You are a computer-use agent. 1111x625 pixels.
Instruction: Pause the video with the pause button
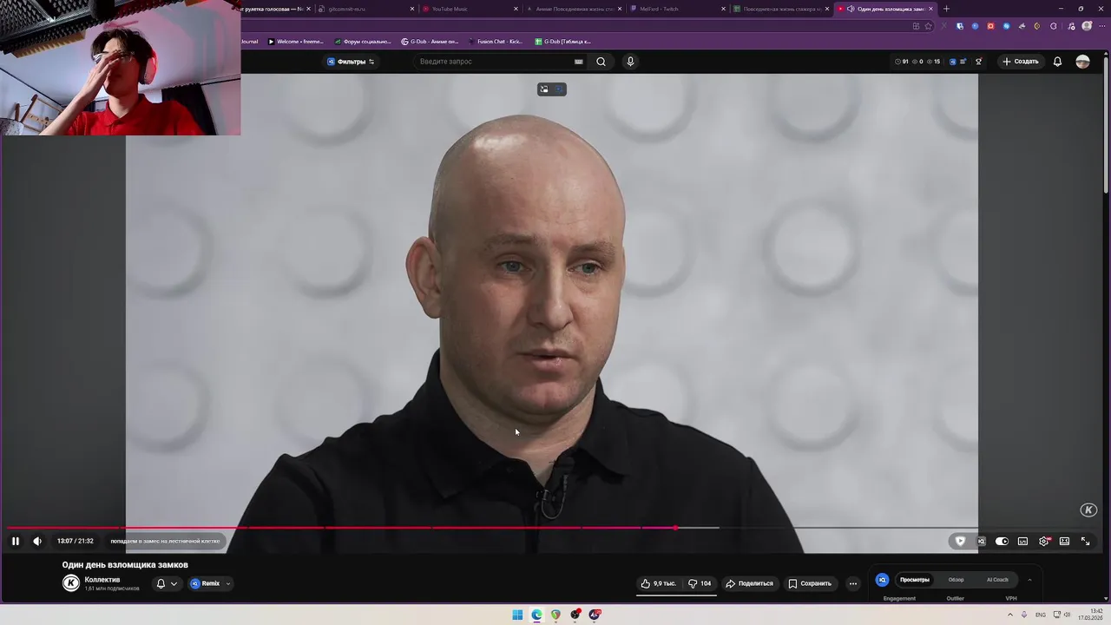click(x=15, y=541)
